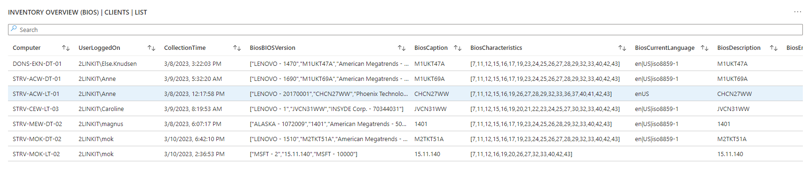
Task: Click BIOS version cell starting LENOVO - 1690
Action: tap(329, 79)
